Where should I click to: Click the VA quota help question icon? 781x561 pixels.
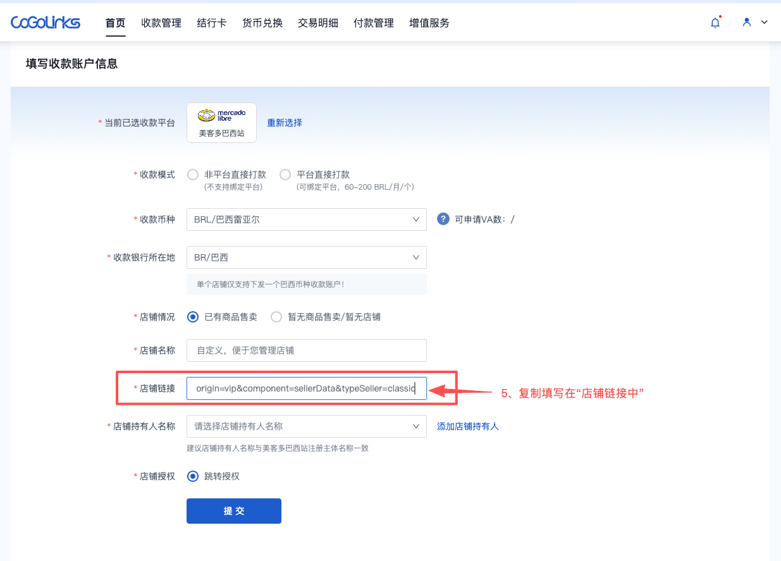point(443,219)
